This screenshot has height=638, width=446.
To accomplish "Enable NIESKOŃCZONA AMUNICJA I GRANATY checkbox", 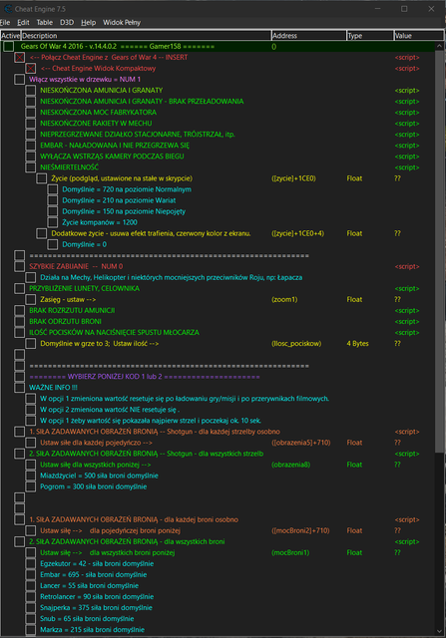I will click(31, 91).
